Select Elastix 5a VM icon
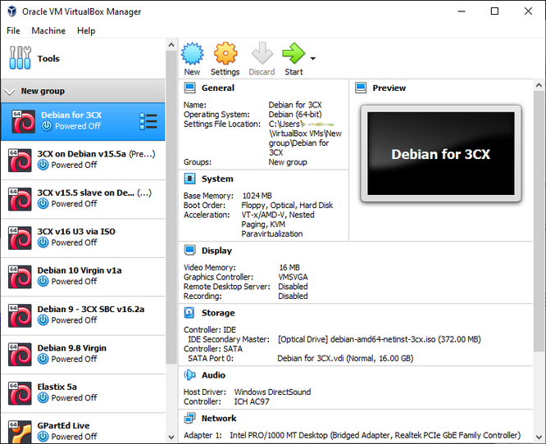The image size is (546, 444). 20,393
